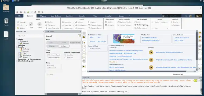Switch to the Physics ribbon tab
This screenshot has height=96, width=204.
(43, 16)
